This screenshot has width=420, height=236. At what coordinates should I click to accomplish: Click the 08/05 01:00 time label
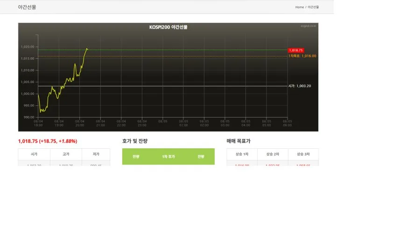point(183,123)
